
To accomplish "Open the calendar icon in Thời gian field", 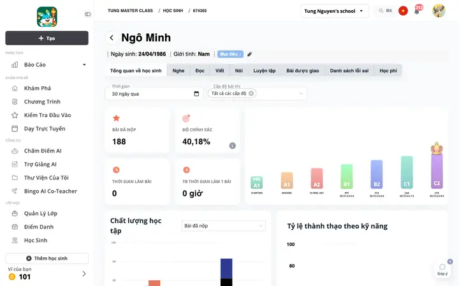I will tap(196, 94).
